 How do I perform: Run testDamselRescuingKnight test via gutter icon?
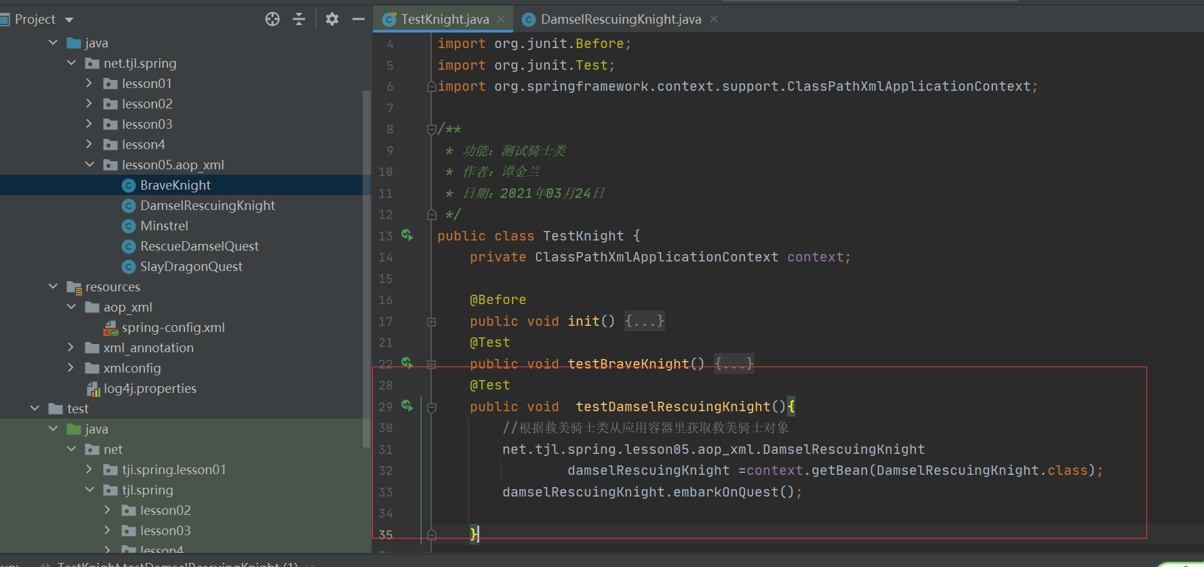click(407, 406)
